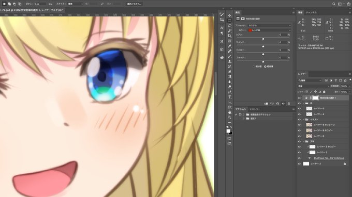Image resolution: width=352 pixels, height=197 pixels.
Task: Select the Clone Stamp tool
Action: pos(229,61)
